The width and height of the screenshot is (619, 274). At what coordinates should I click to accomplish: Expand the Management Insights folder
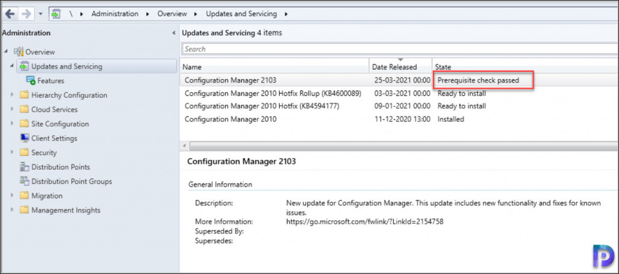point(13,210)
